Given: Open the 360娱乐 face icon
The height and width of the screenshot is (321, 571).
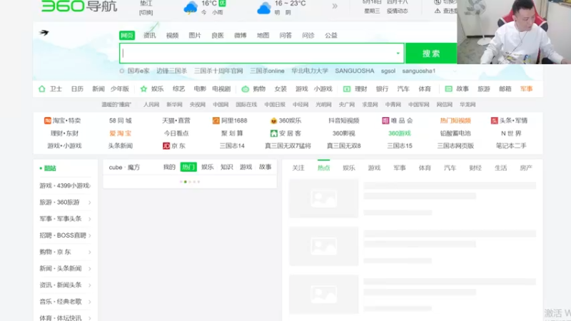Looking at the screenshot, I should 273,121.
